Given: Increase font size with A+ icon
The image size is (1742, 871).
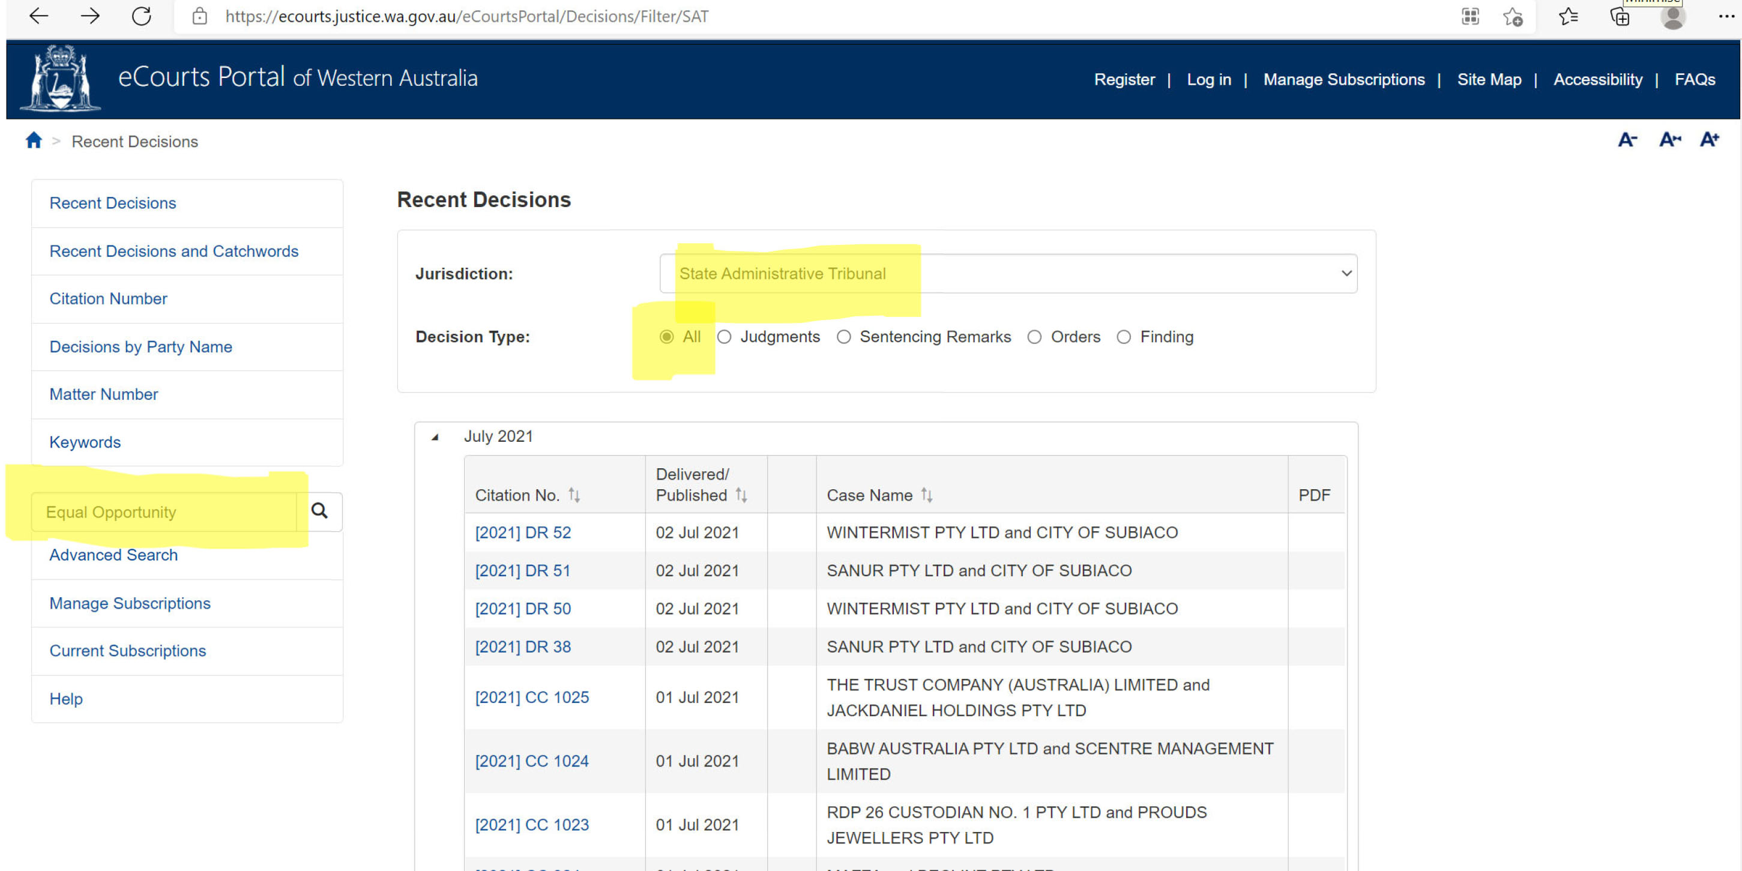Looking at the screenshot, I should click(x=1709, y=140).
